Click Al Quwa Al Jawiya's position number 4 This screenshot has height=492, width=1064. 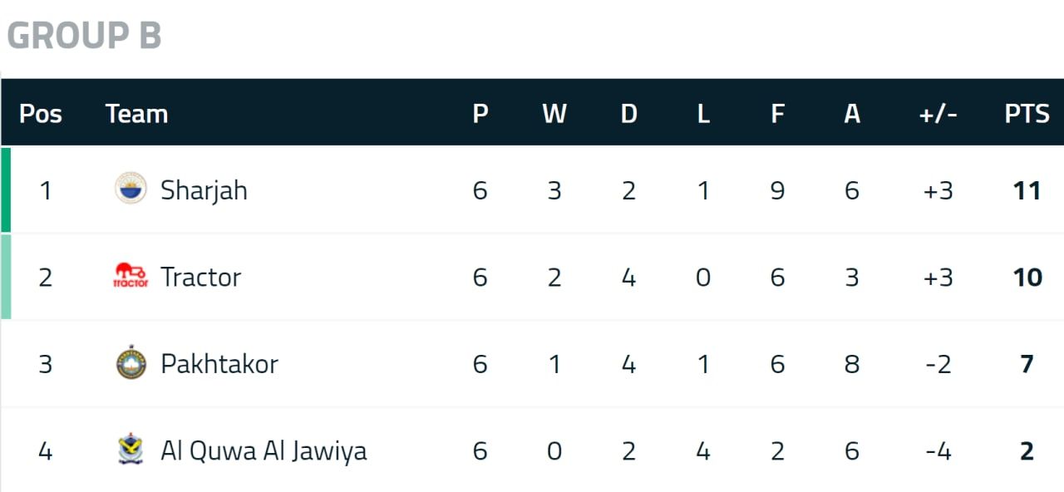(x=45, y=450)
